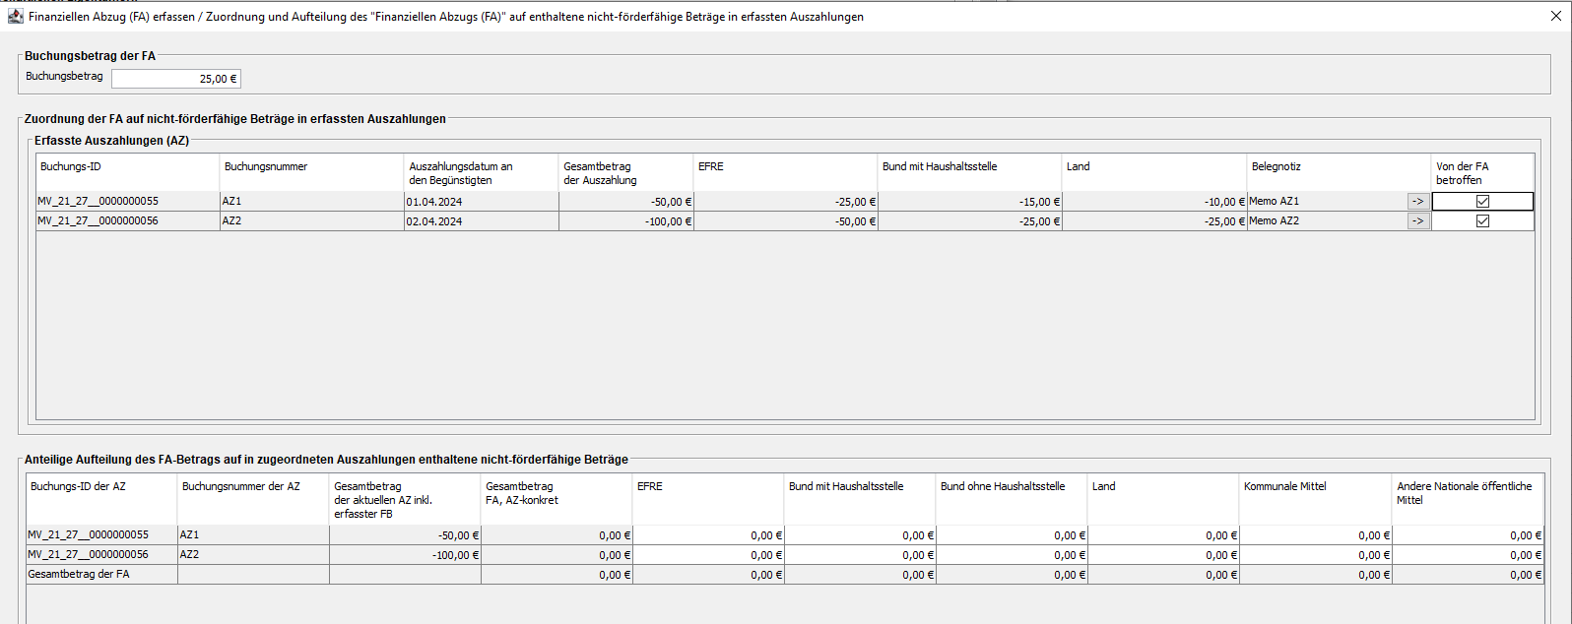1572x624 pixels.
Task: Click the 01.04.2024 payout date cell
Action: [480, 202]
